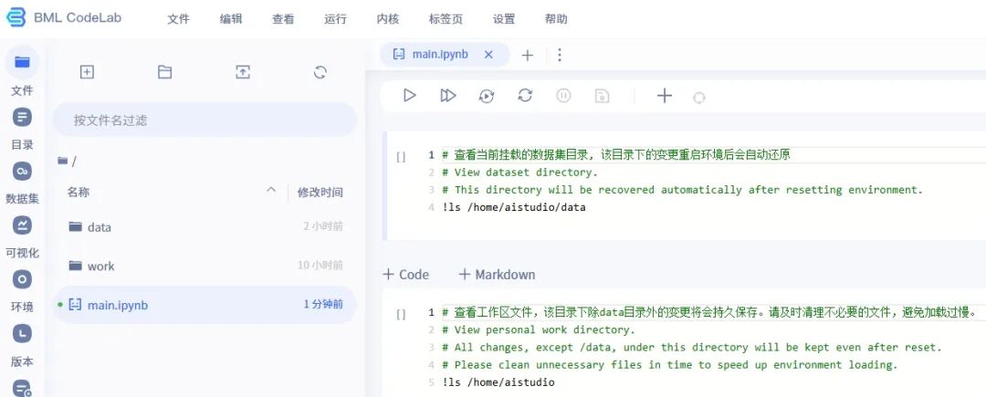Focus the 按文件名过滤 filter field
This screenshot has width=986, height=397.
pos(205,120)
